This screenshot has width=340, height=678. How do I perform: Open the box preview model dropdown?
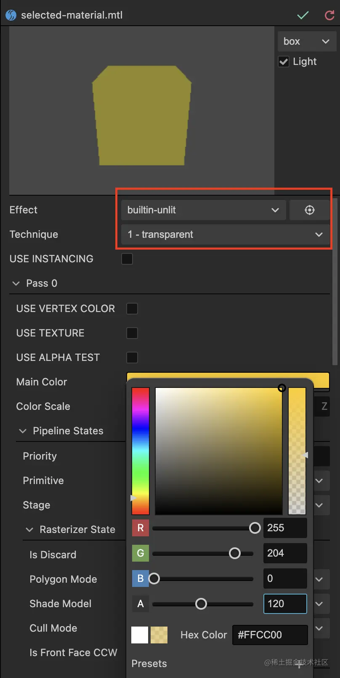click(x=307, y=41)
